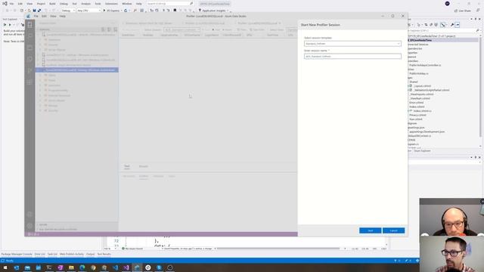
Task: Switch to Visual Studio from taskbar
Action: (126, 267)
